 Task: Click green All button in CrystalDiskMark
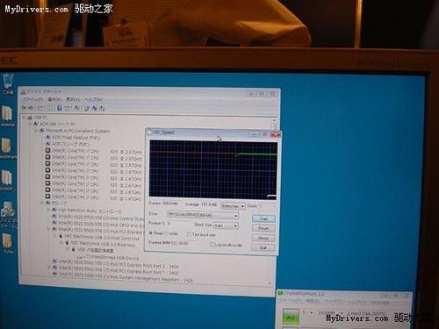point(291,317)
